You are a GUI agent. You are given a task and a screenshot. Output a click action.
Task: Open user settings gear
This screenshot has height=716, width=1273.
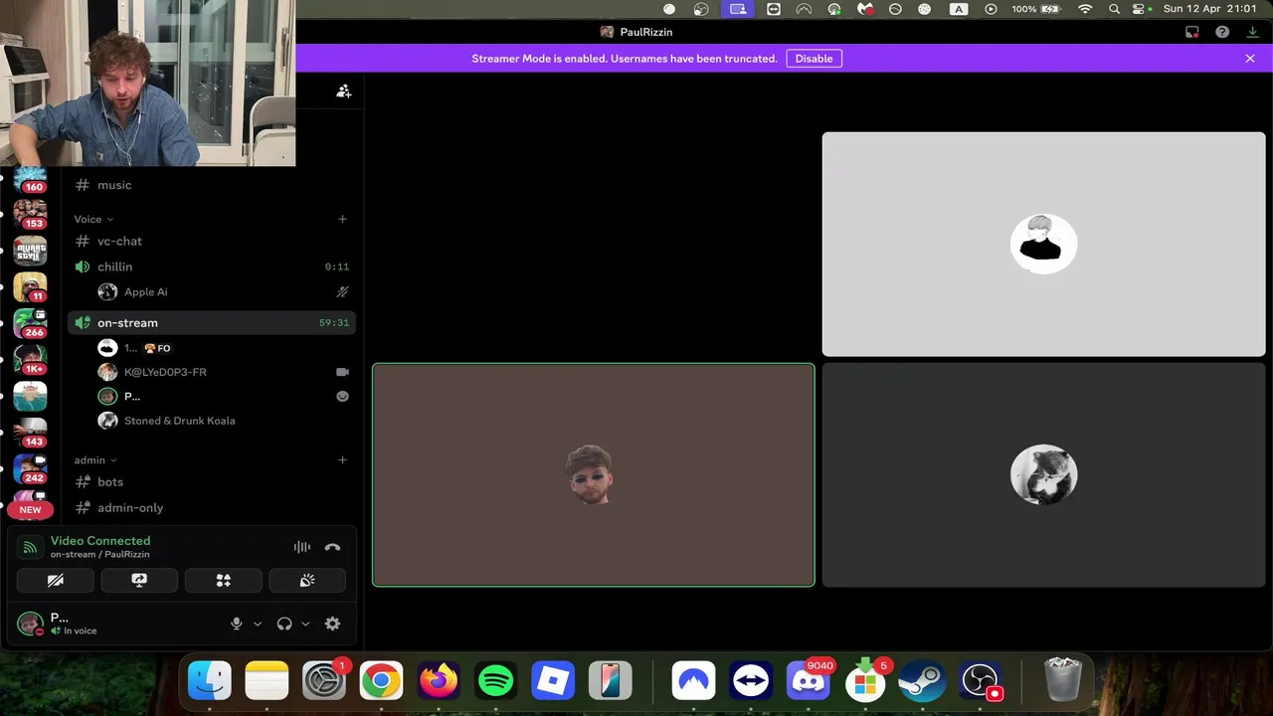click(x=332, y=624)
